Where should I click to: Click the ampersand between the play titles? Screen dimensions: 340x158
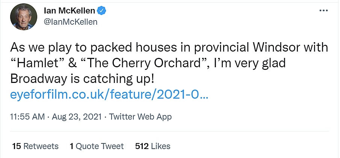tap(74, 63)
